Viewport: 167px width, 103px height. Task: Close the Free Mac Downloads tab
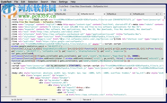pyautogui.click(x=52, y=14)
